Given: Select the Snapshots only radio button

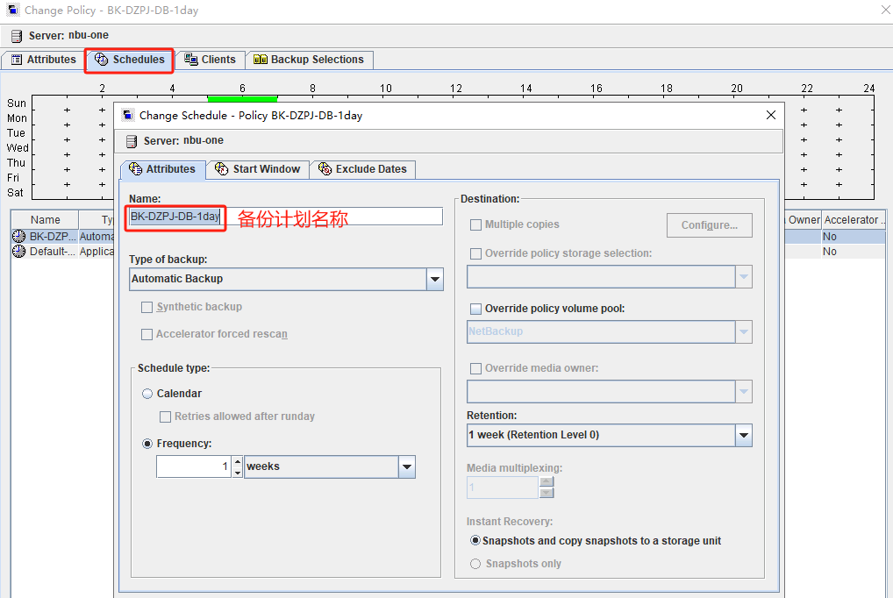Looking at the screenshot, I should coord(475,564).
